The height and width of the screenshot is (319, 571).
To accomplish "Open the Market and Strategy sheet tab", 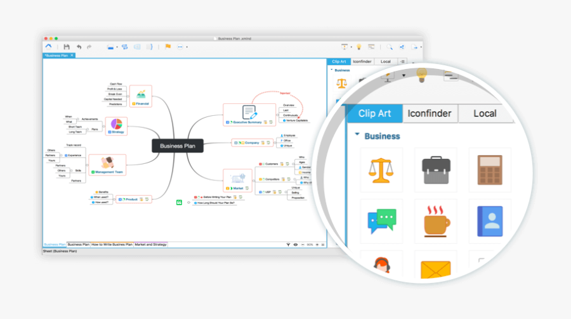I will click(x=150, y=244).
